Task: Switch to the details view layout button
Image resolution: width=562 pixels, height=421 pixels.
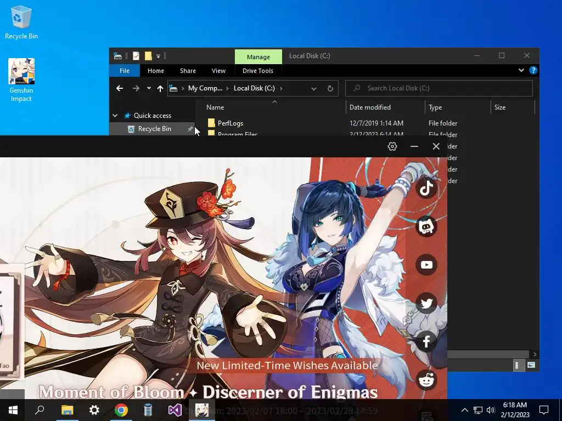Action: (x=519, y=365)
